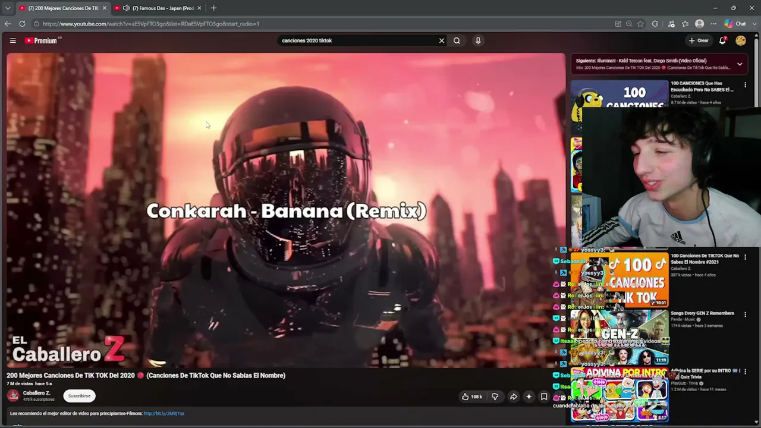Close the '200 Mejores Canciones' tab
The height and width of the screenshot is (428, 761).
[x=104, y=8]
